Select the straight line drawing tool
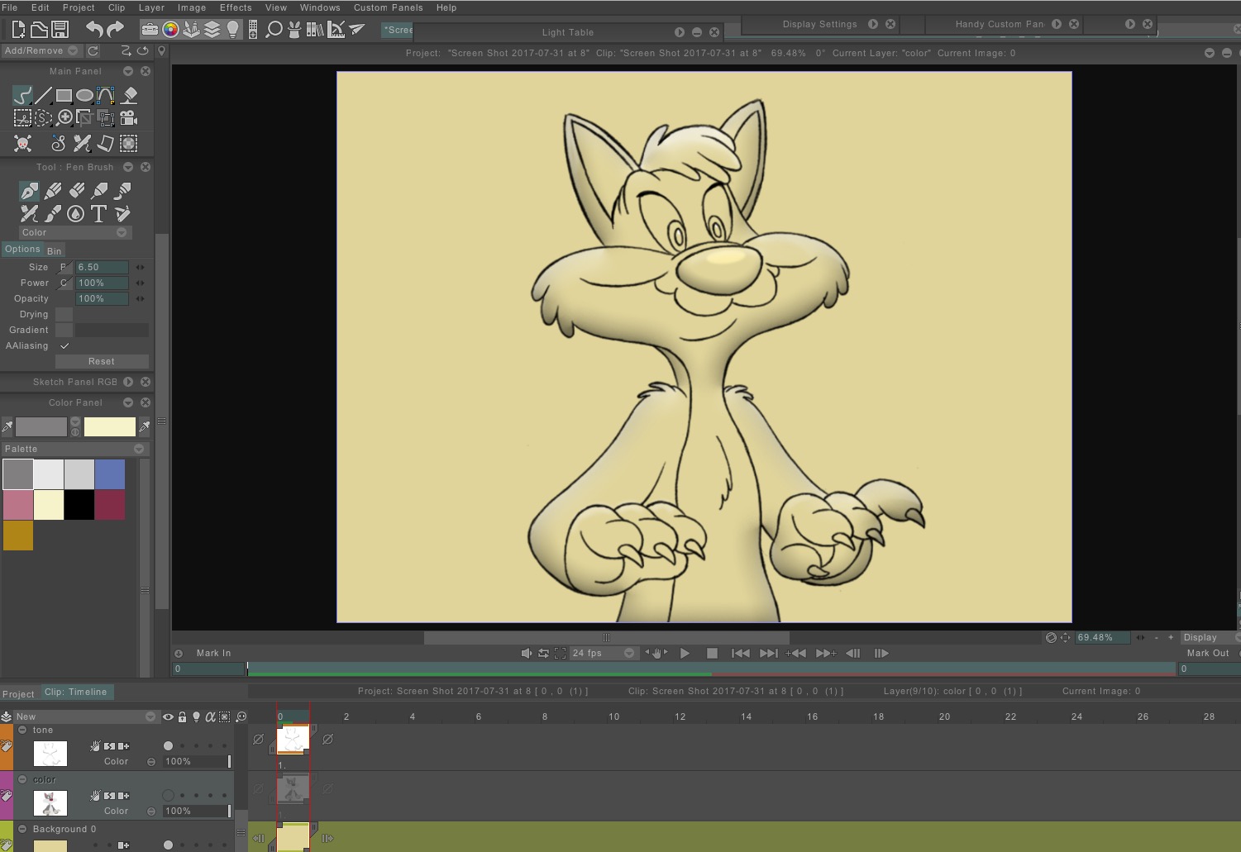This screenshot has height=852, width=1241. 43,95
